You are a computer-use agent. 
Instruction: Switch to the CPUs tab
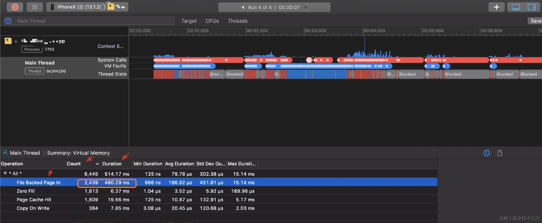pyautogui.click(x=212, y=21)
